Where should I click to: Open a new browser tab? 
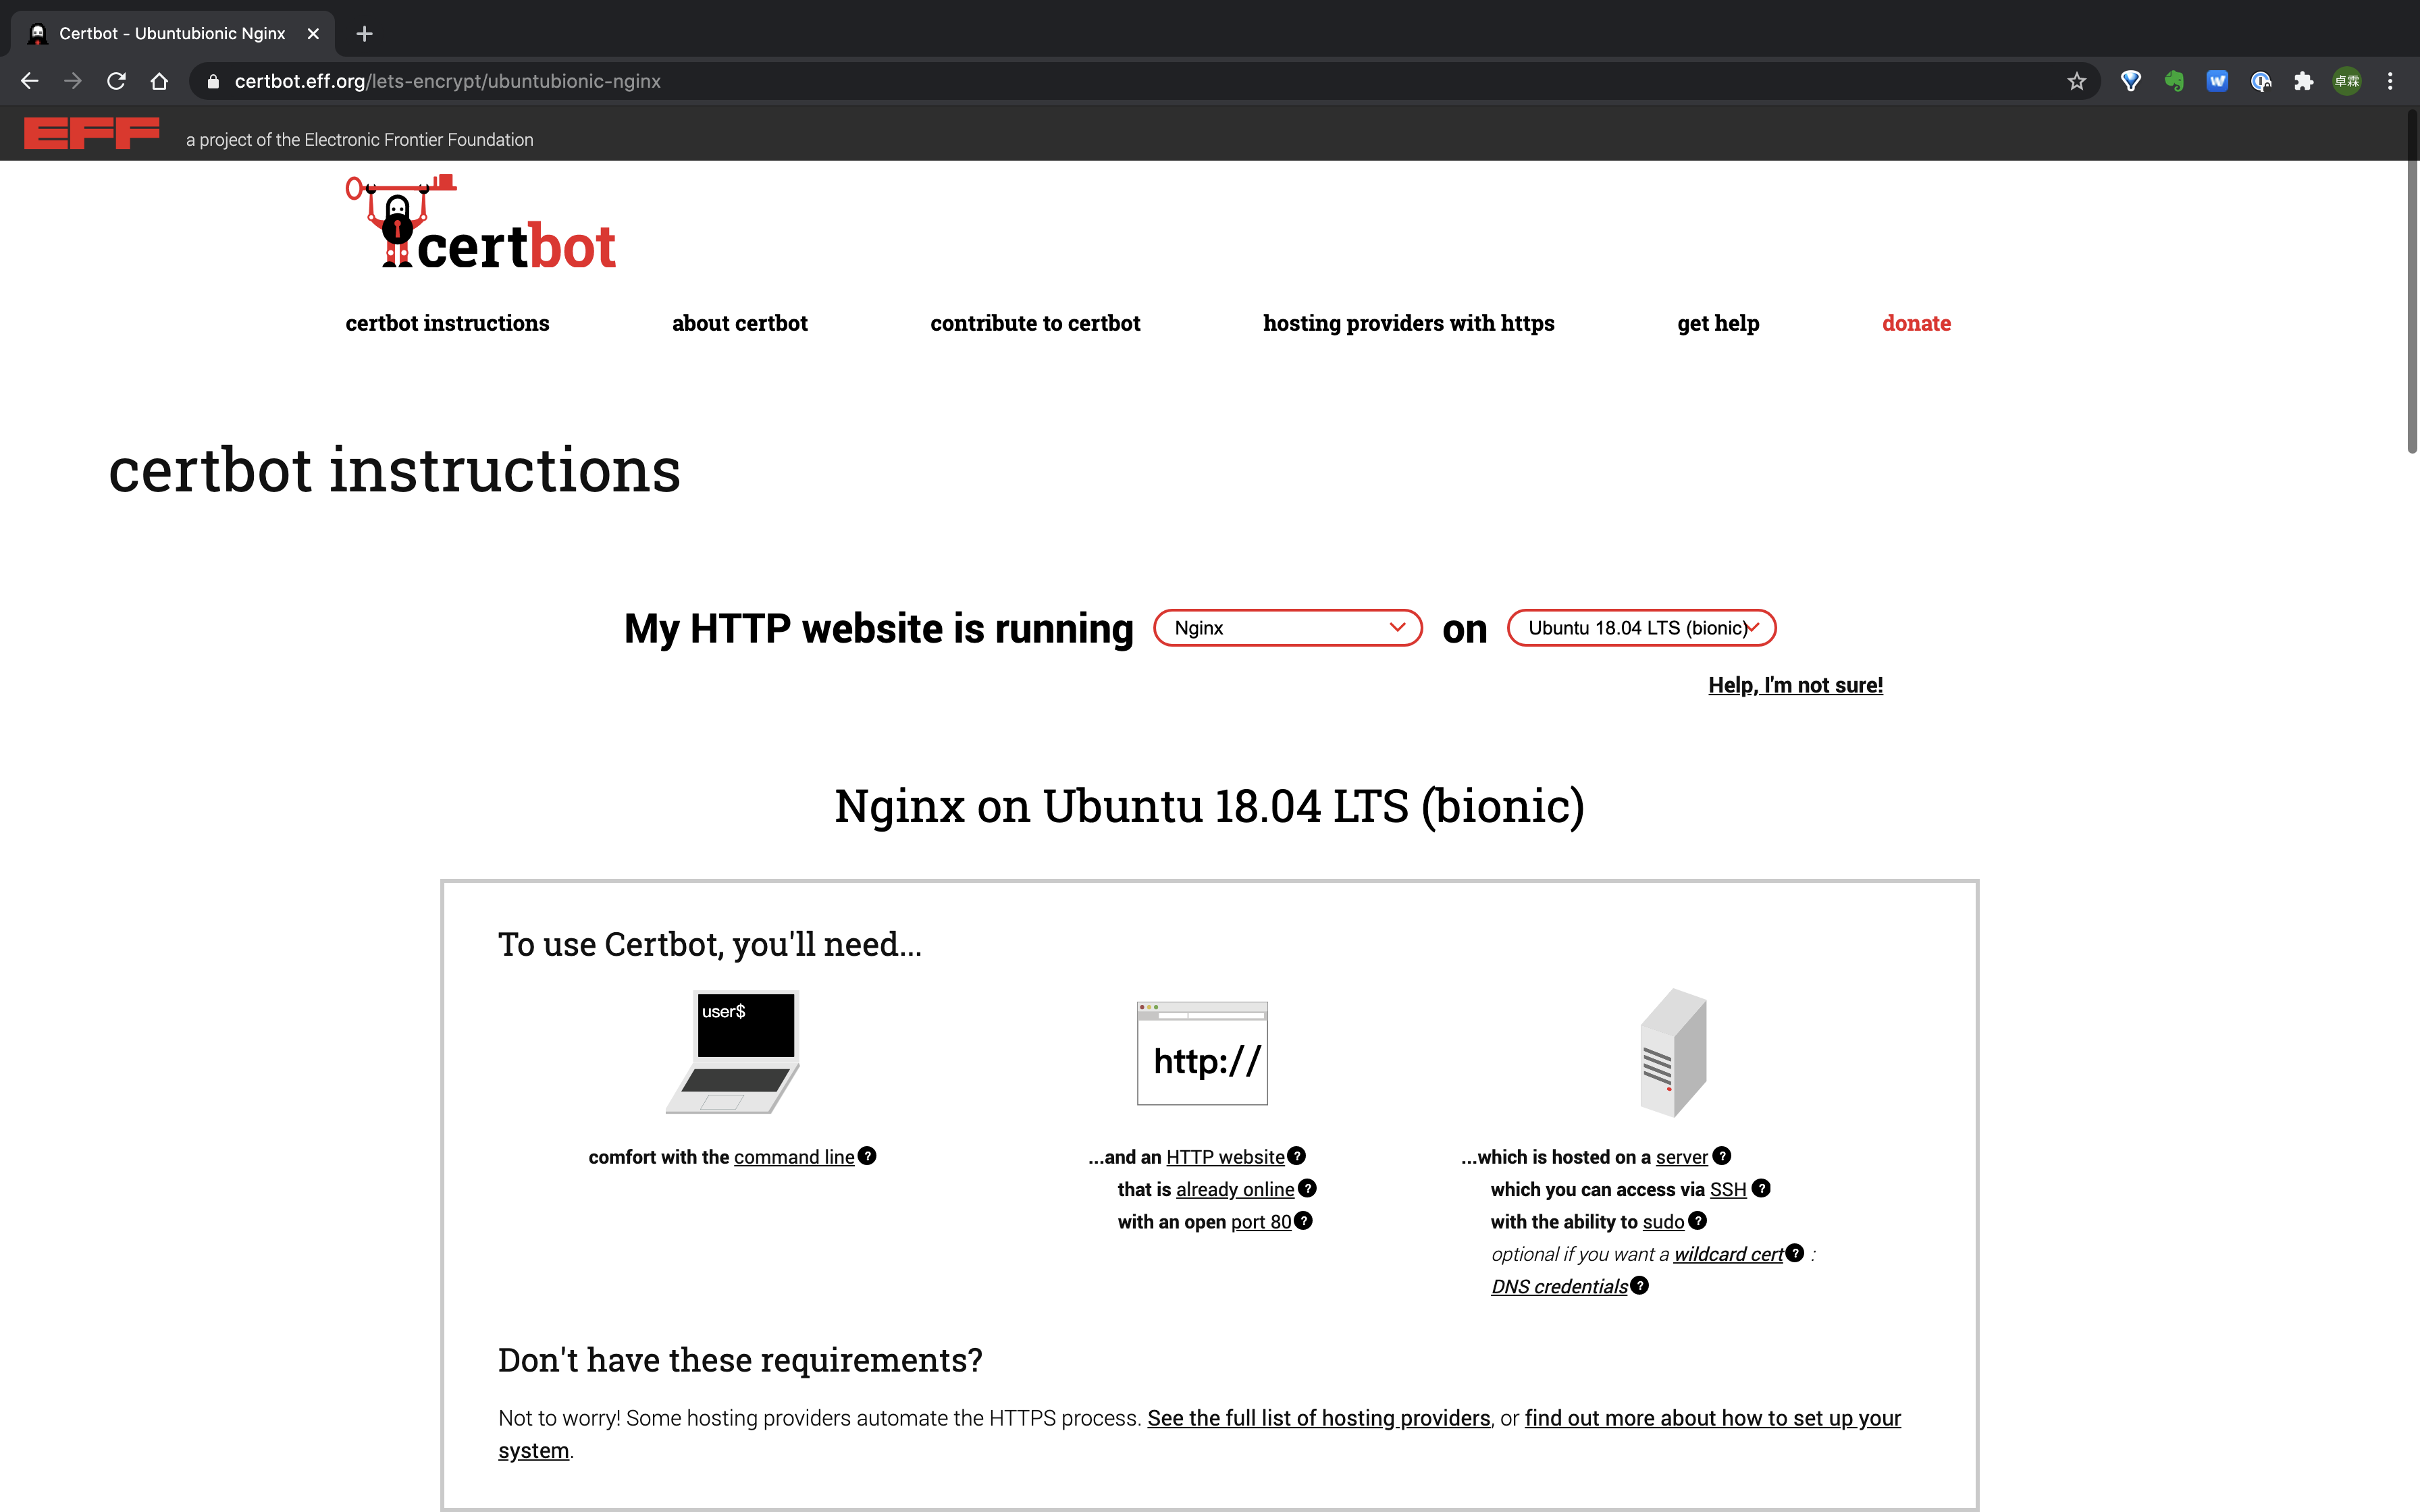pyautogui.click(x=365, y=34)
